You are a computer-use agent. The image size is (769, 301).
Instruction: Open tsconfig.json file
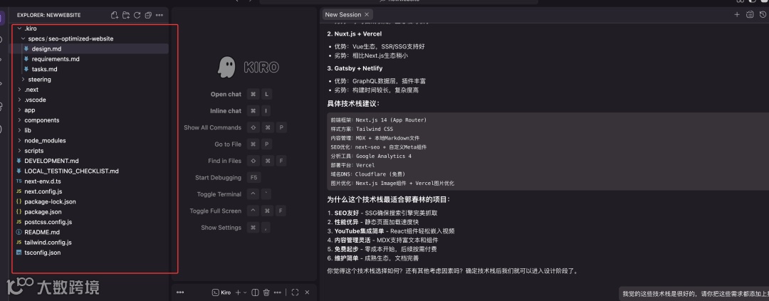(42, 253)
